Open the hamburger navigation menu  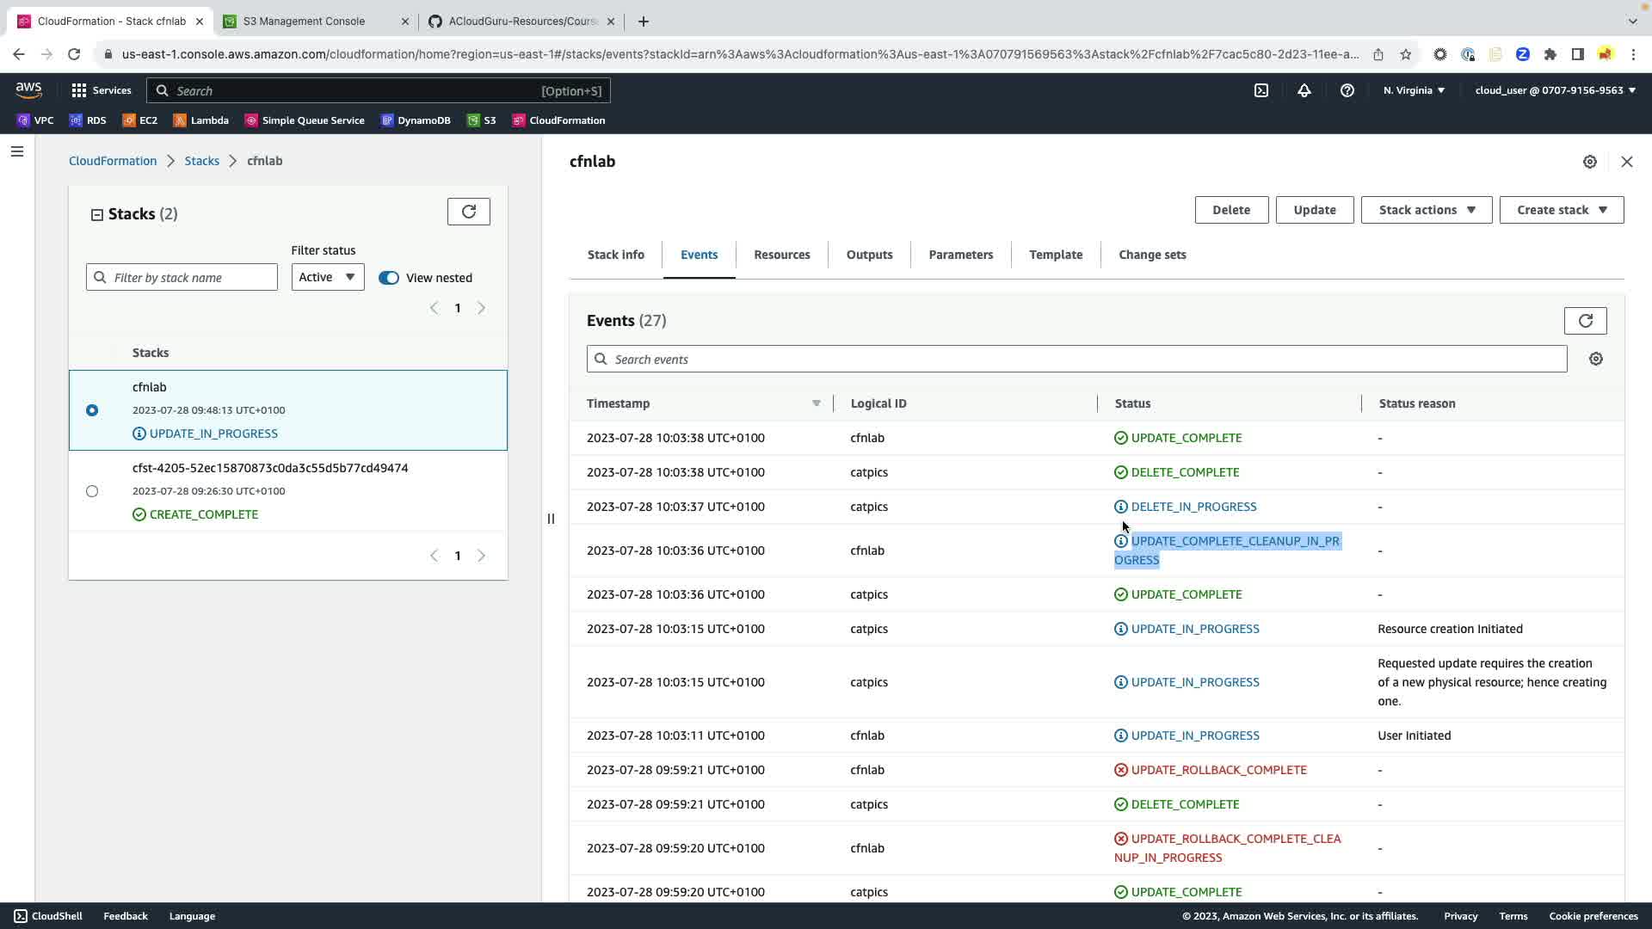[17, 152]
